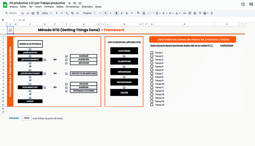Tick the Tarea 12 checkbox

152,91
